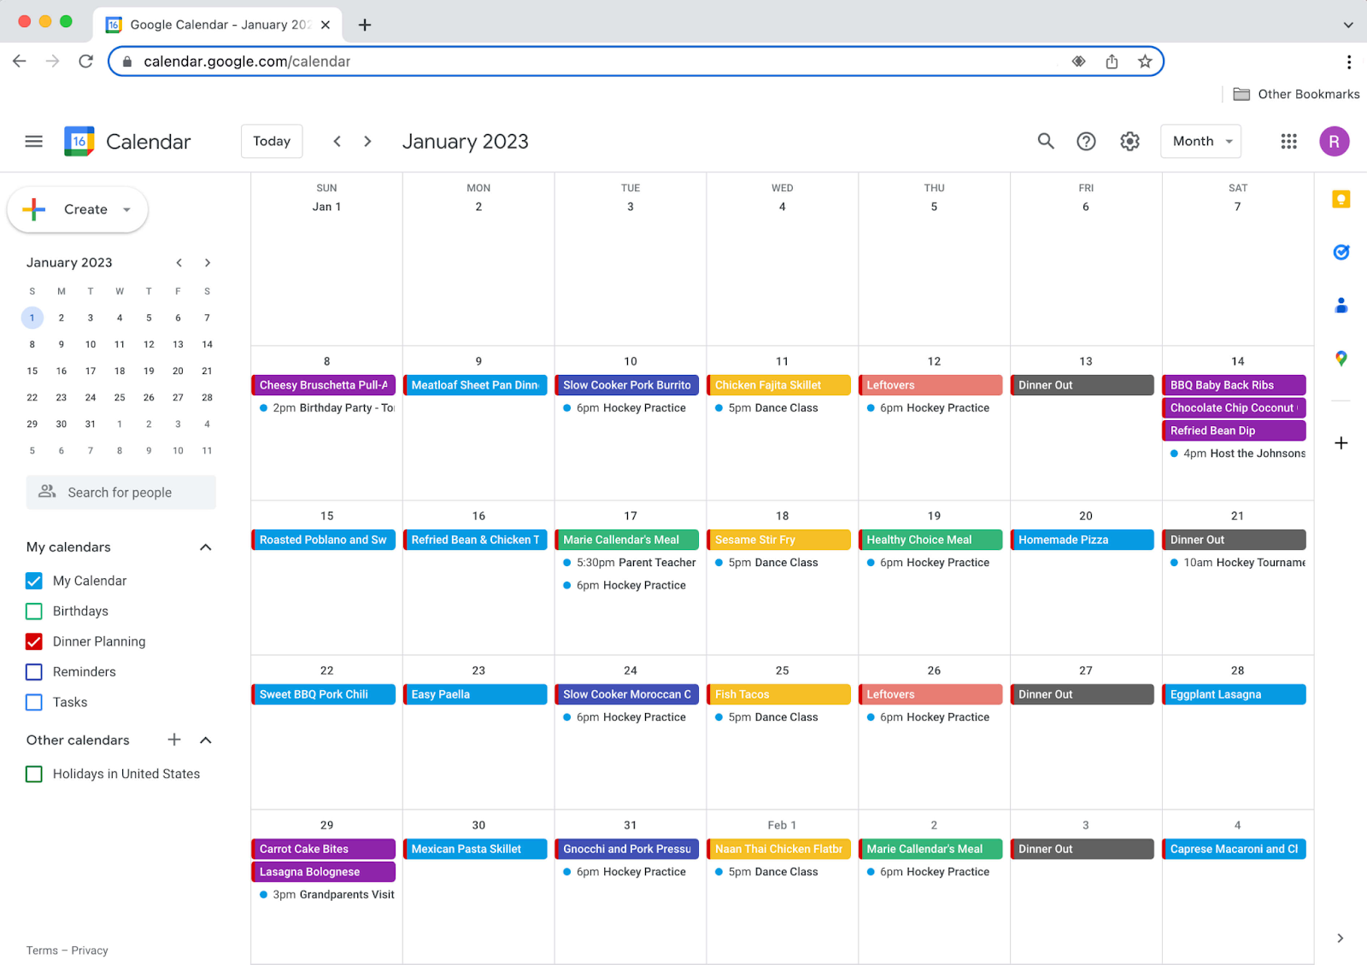Viewport: 1367px width, 965px height.
Task: Click the Search for people field
Action: [120, 492]
